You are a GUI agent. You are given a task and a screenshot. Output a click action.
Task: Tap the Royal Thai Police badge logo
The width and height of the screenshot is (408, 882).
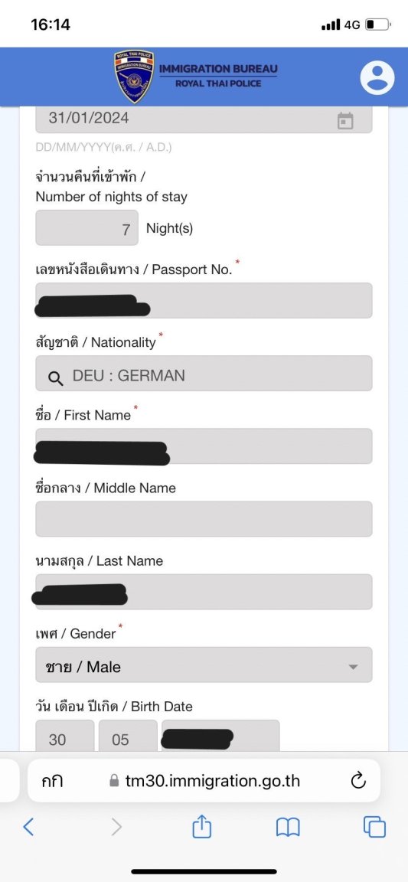(x=134, y=77)
